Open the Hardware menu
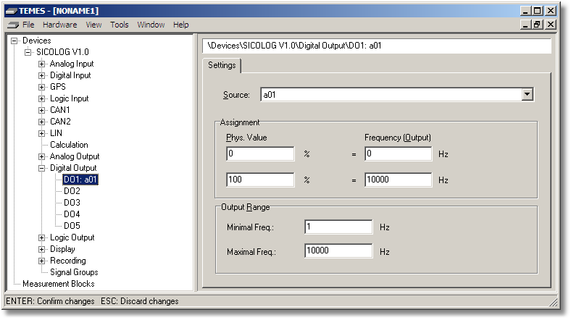The image size is (571, 320). click(59, 25)
